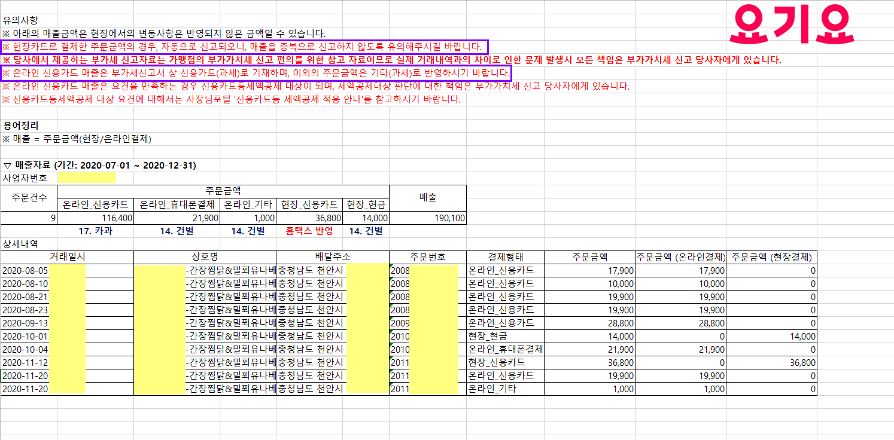Click the 온라인_기타 column header in the summary table
Viewport: 894px width, 440px height.
(248, 204)
